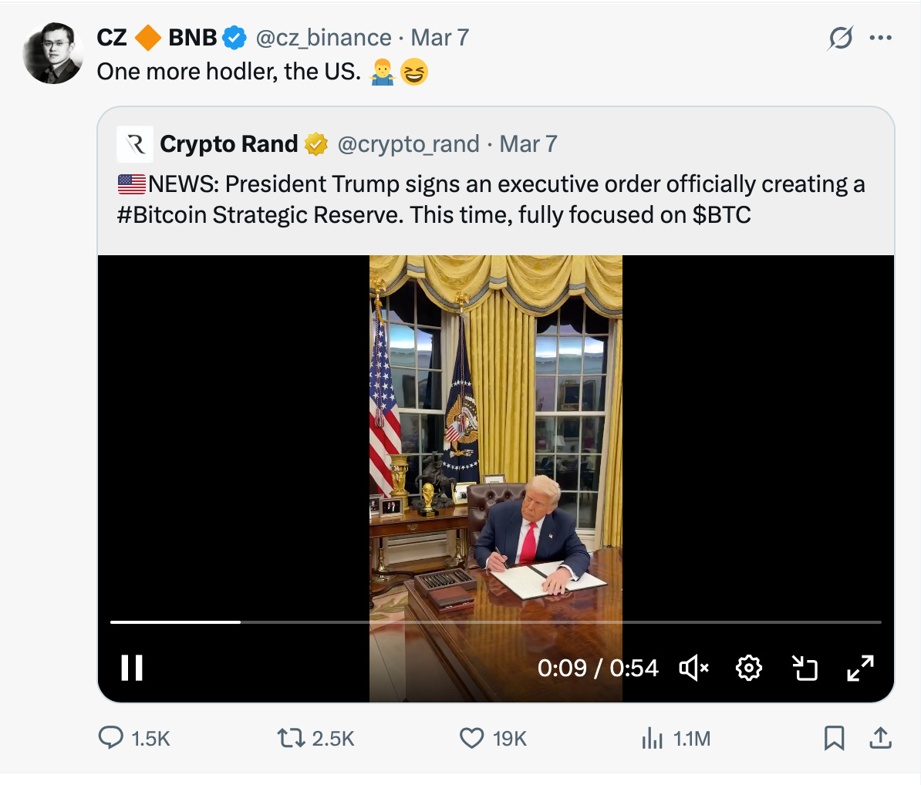
Task: Click the verified badge next to CZ
Action: tap(233, 37)
